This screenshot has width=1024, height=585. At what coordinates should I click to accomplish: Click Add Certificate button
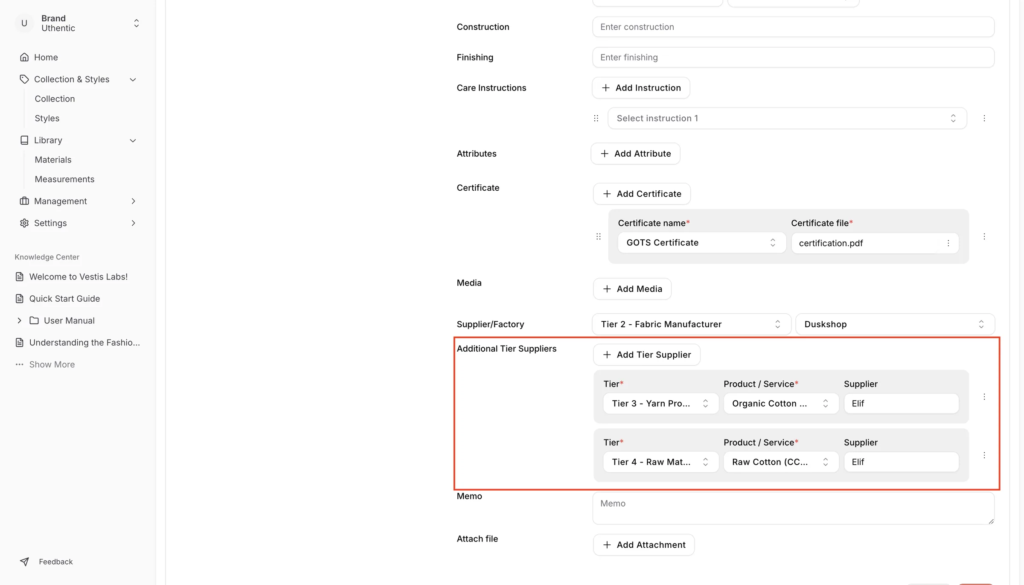coord(642,194)
